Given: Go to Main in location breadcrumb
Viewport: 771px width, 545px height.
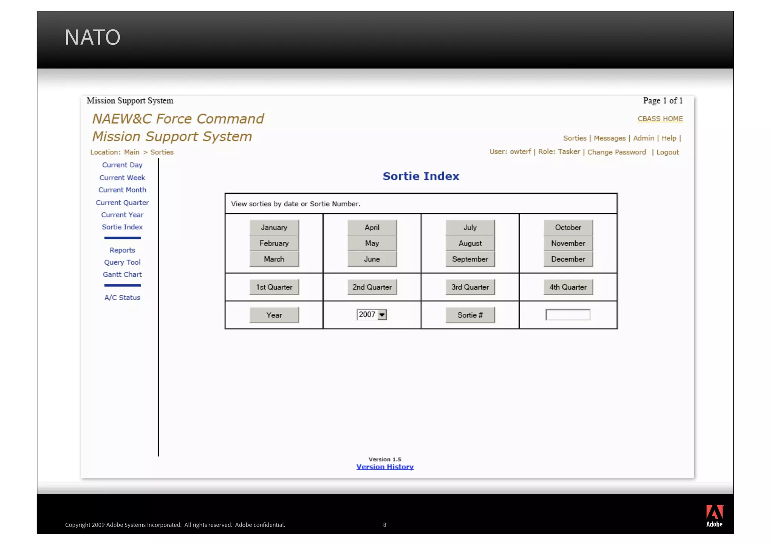Looking at the screenshot, I should click(x=131, y=152).
